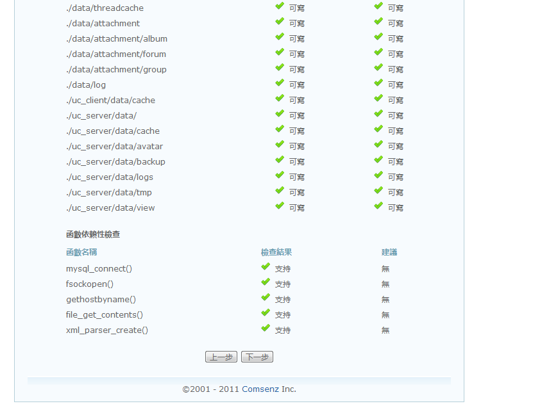Click check icon for mysql_connect() result
Image resolution: width=533 pixels, height=406 pixels.
[266, 267]
